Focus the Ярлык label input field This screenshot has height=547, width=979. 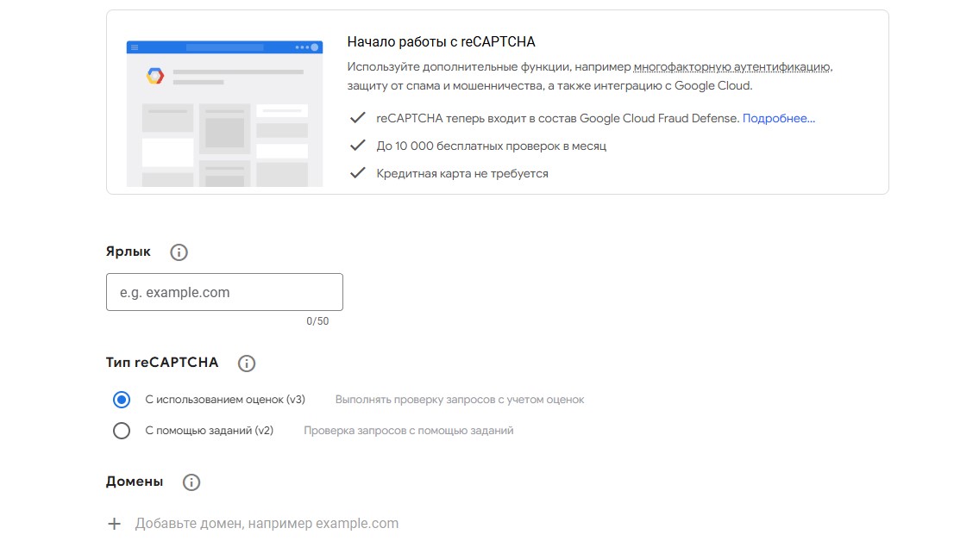(x=225, y=292)
